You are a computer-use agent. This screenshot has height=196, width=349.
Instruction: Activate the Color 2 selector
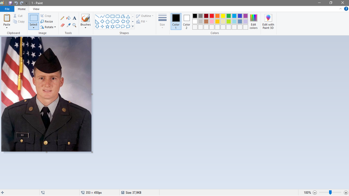tap(186, 21)
